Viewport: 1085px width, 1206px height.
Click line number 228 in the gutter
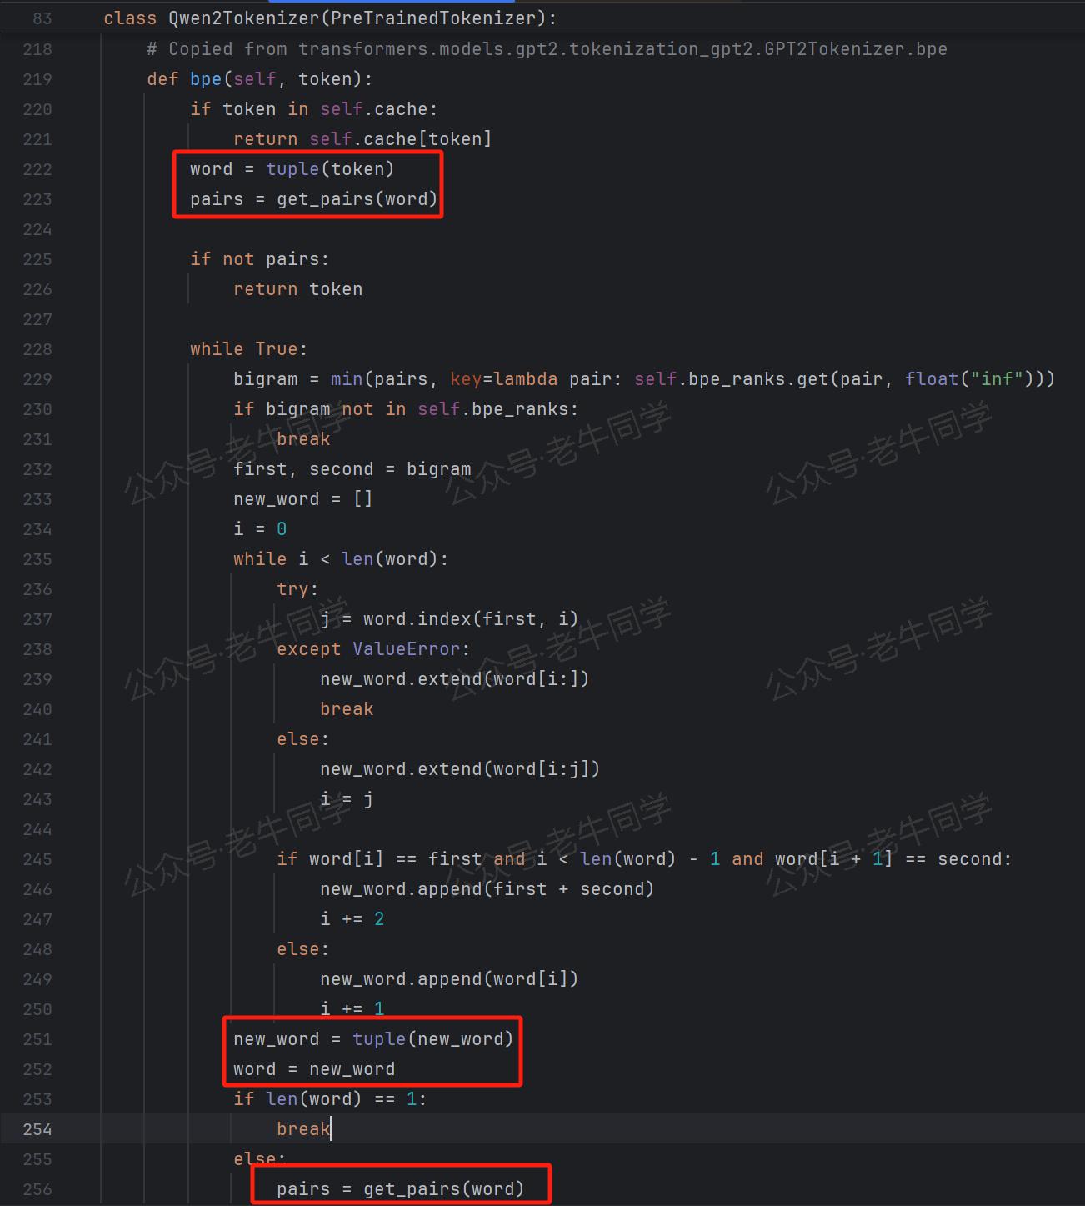click(x=37, y=349)
